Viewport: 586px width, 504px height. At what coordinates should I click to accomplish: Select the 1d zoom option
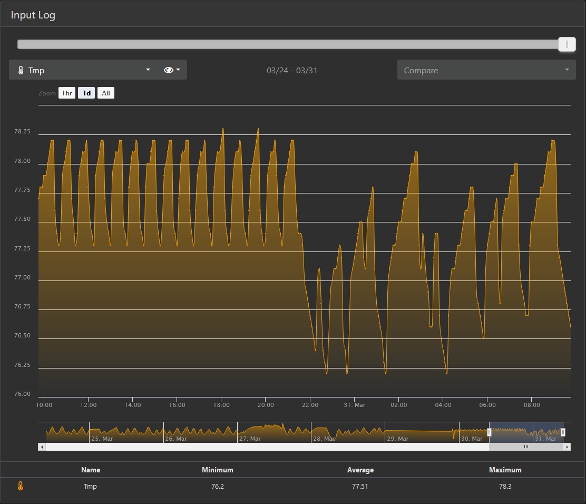[86, 93]
